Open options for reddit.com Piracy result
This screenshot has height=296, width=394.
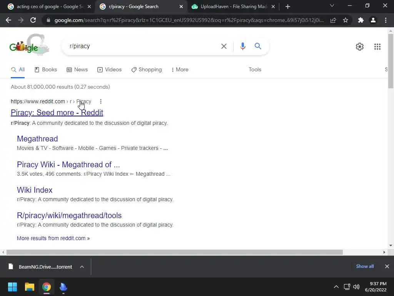point(100,101)
